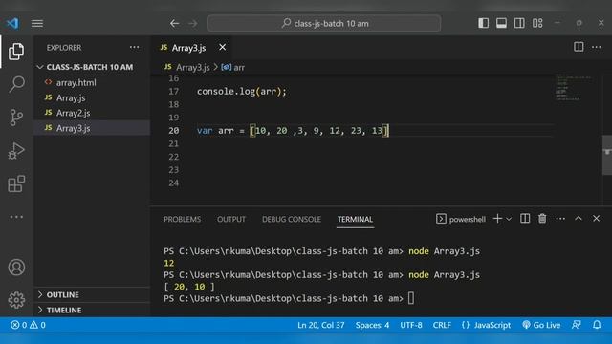This screenshot has width=612, height=344.
Task: Create a new terminal with plus icon
Action: [497, 219]
